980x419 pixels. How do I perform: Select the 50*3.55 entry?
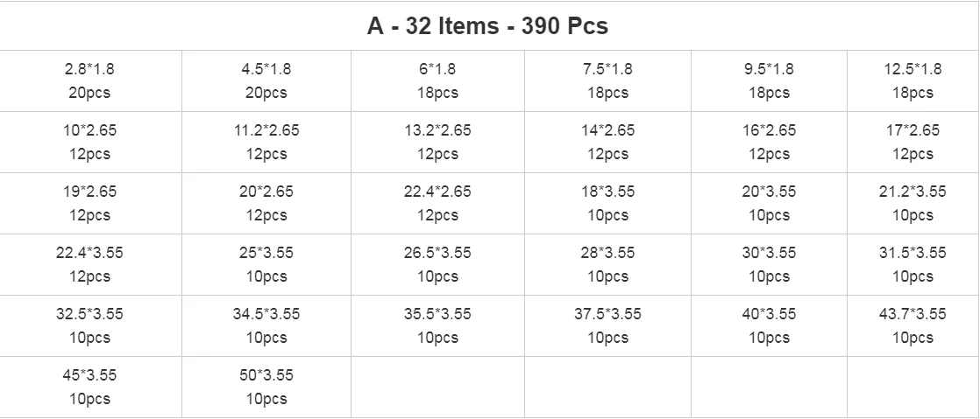coord(266,387)
